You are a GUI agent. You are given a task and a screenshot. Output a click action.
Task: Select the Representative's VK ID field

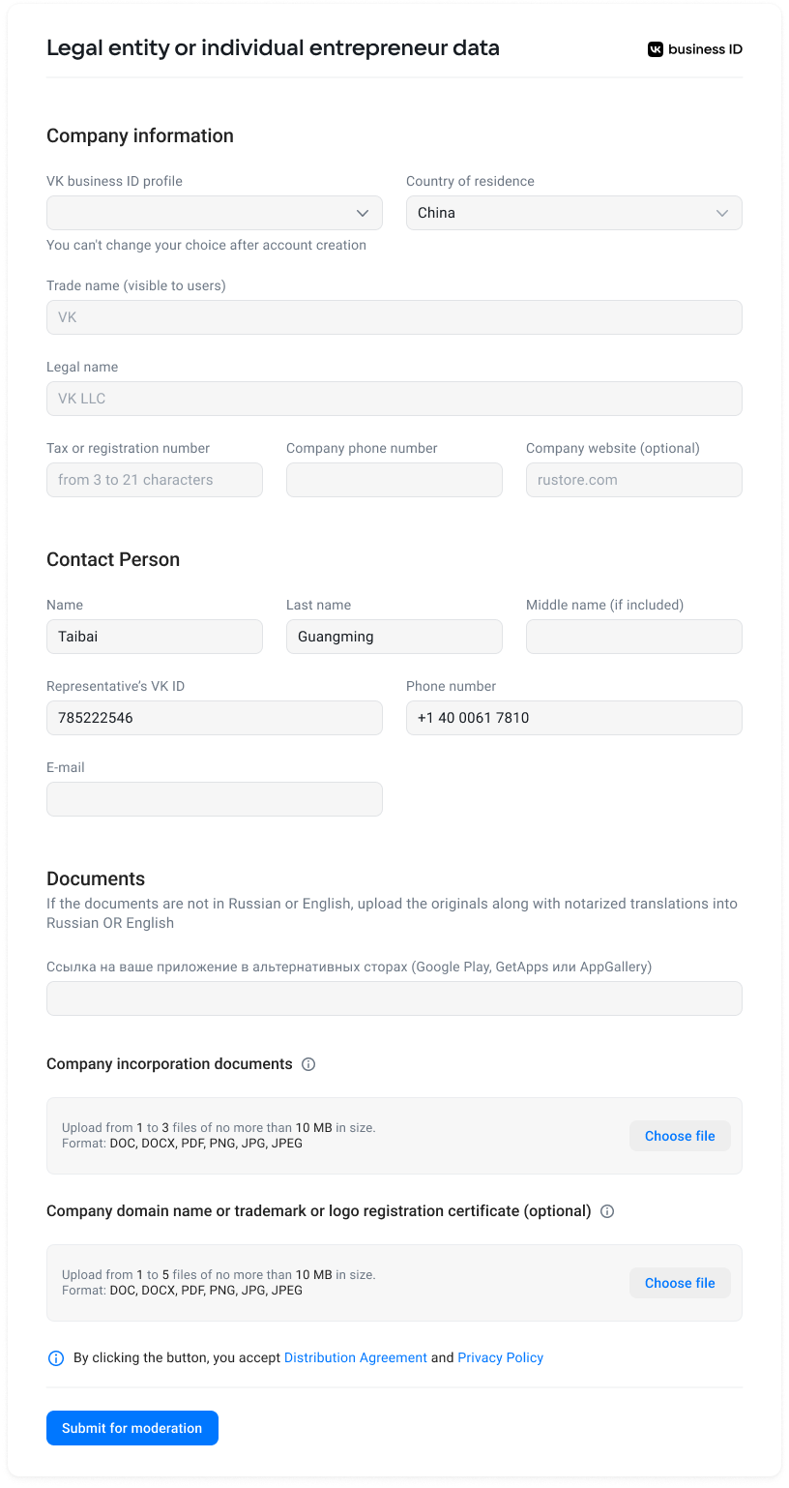(215, 718)
